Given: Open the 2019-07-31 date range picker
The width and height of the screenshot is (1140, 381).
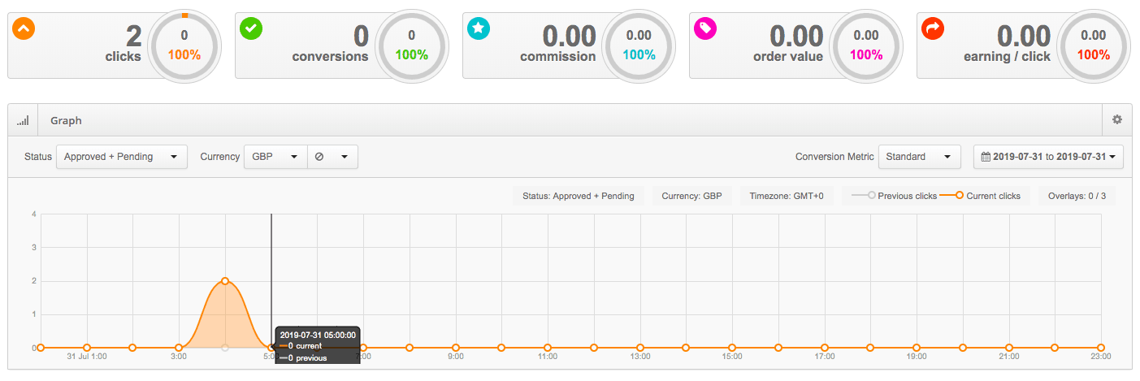Looking at the screenshot, I should point(1048,157).
